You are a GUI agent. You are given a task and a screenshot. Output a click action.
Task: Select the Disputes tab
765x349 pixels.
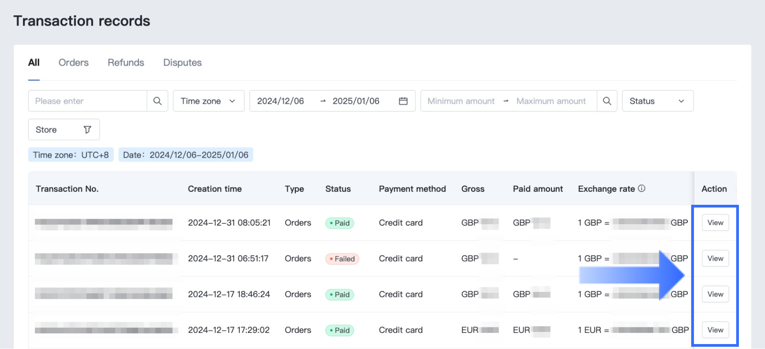[182, 62]
